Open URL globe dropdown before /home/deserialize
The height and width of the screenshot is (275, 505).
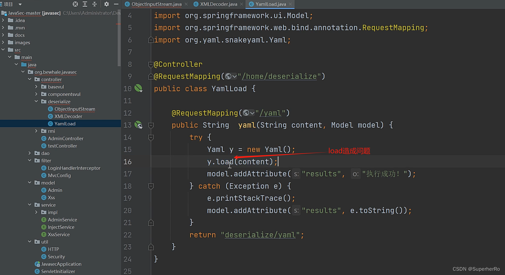click(231, 76)
